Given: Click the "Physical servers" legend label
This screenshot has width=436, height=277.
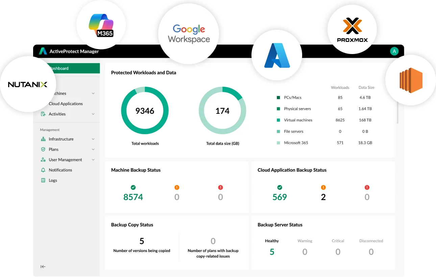Looking at the screenshot, I should coord(297,109).
